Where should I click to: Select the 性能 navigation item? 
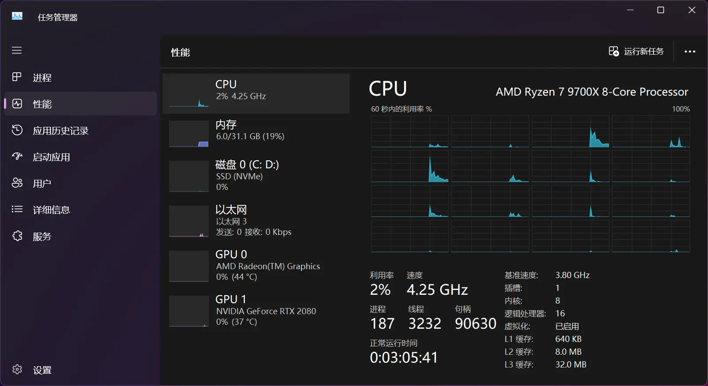[80, 104]
